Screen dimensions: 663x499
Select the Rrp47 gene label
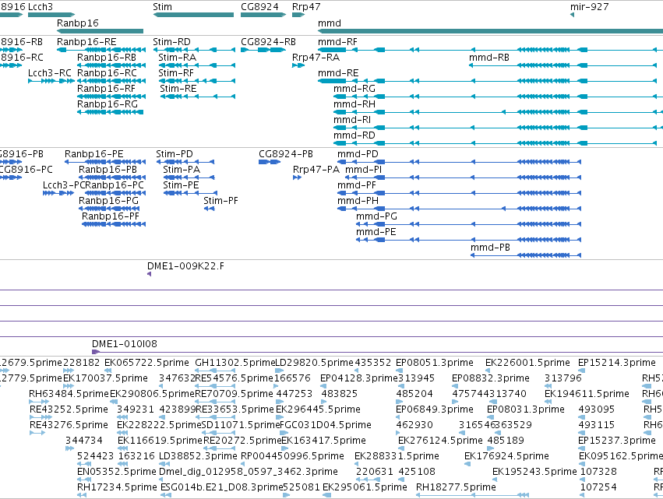tap(306, 7)
